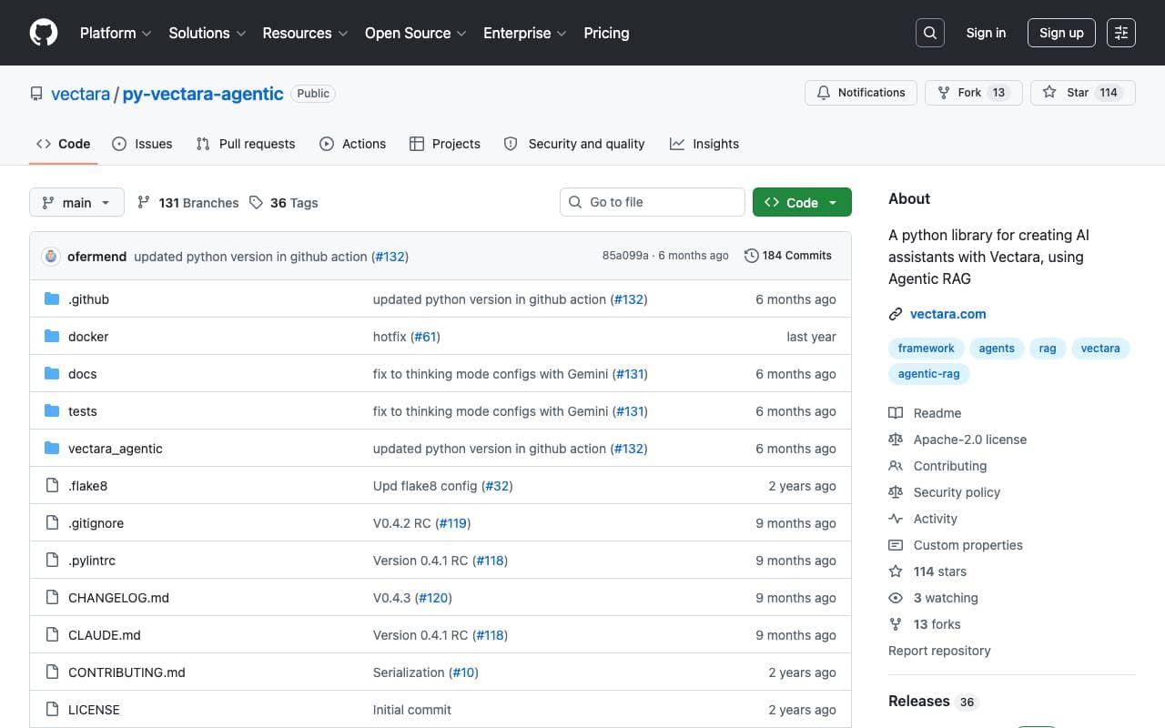Click the Sign up button
The width and height of the screenshot is (1165, 728).
(1061, 33)
